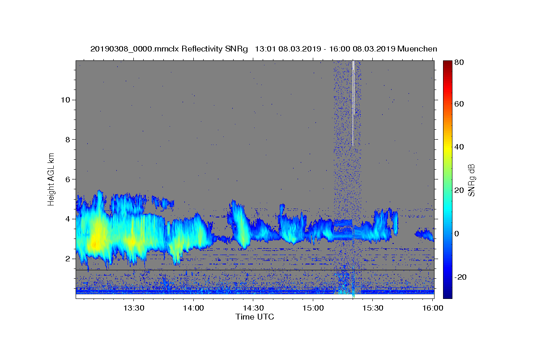Click the 13:30 time tick label
The height and width of the screenshot is (358, 537).
tap(134, 308)
